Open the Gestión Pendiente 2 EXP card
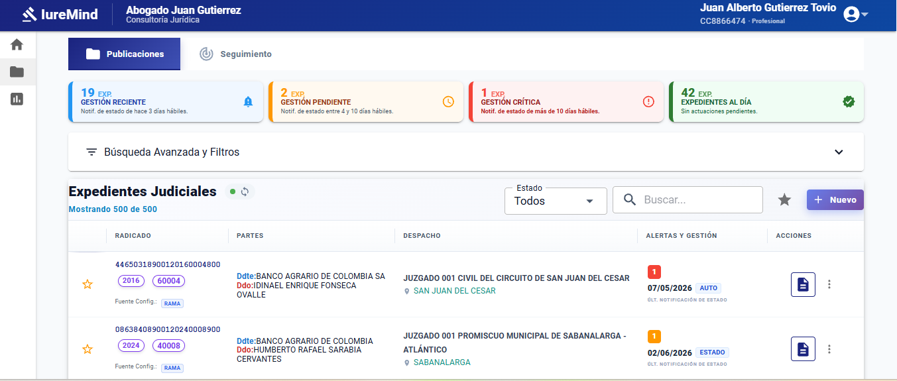Viewport: 897px width, 381px height. 366,102
